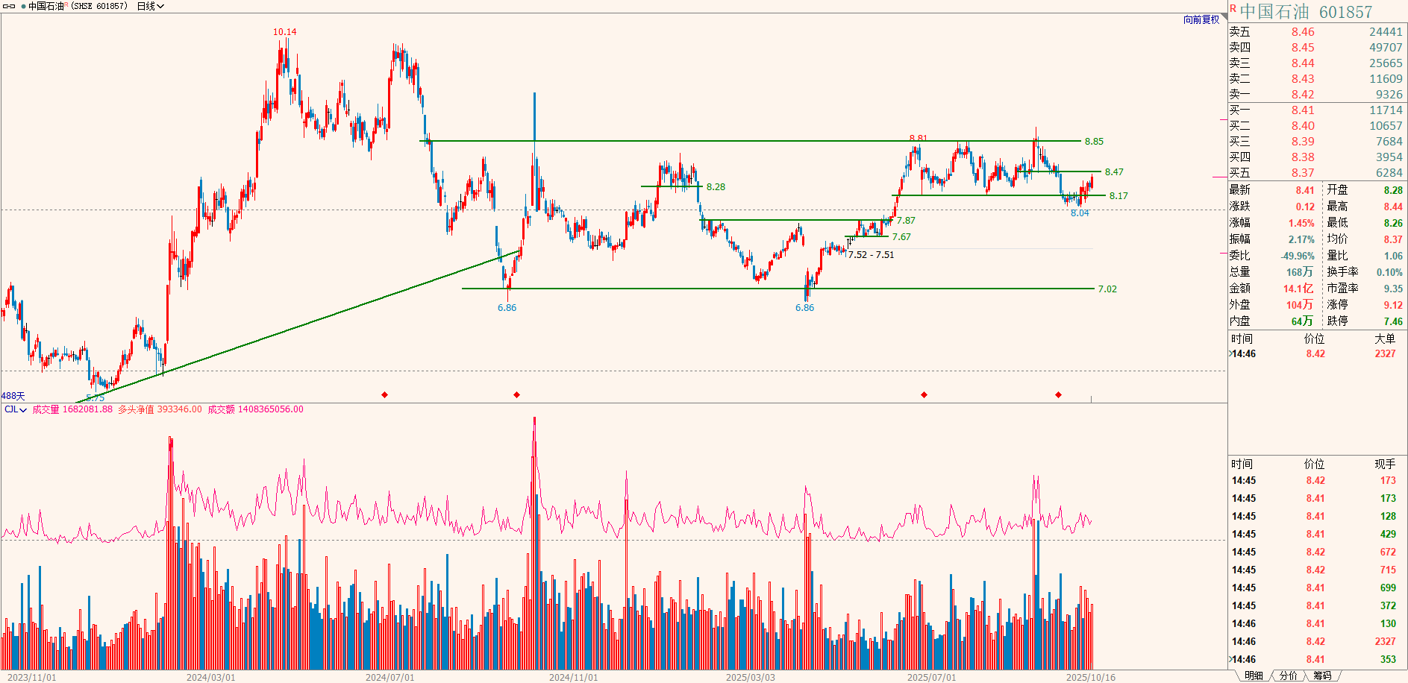
Task: Click the 2024/03/01 date axis label
Action: [210, 678]
